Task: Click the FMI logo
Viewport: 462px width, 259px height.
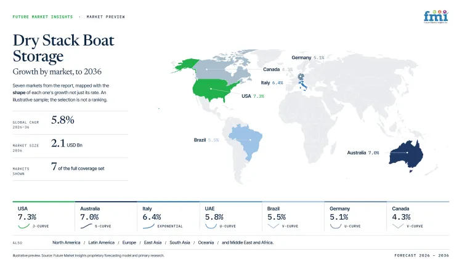Action: tap(436, 17)
